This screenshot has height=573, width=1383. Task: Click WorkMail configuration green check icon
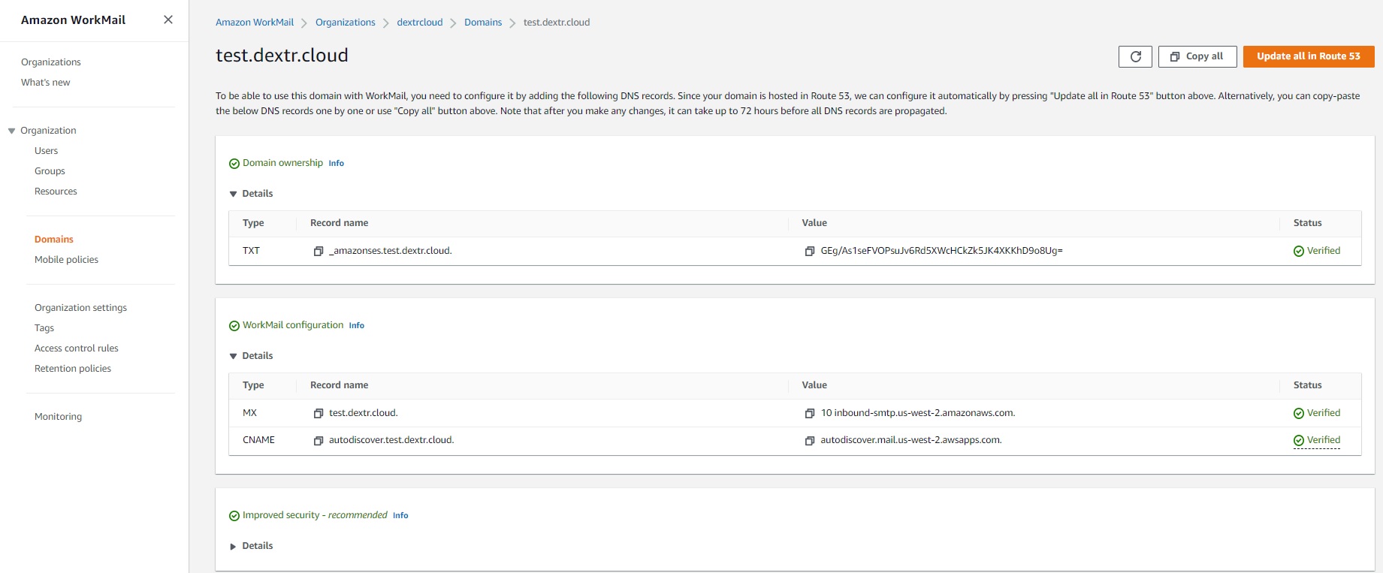tap(234, 326)
